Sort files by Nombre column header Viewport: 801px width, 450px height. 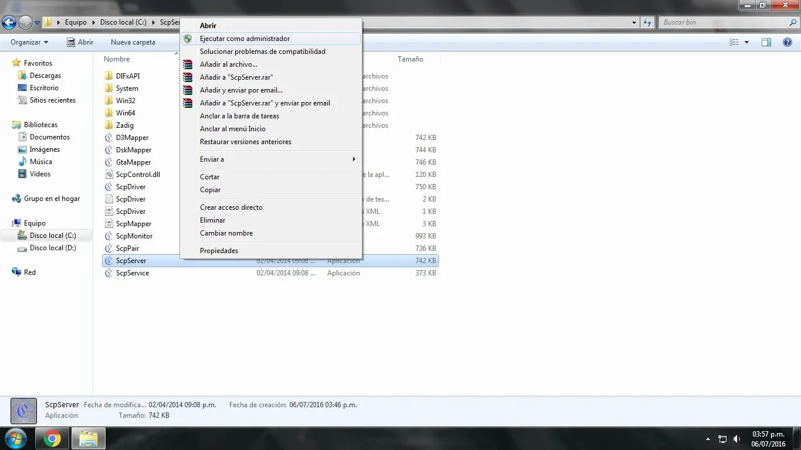(x=117, y=59)
